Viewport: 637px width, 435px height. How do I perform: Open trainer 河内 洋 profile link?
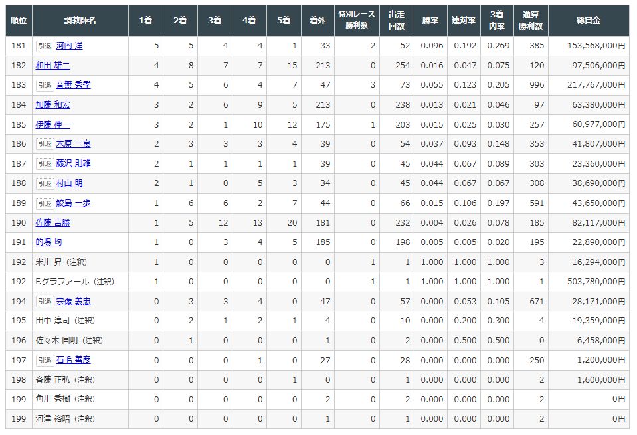point(69,46)
